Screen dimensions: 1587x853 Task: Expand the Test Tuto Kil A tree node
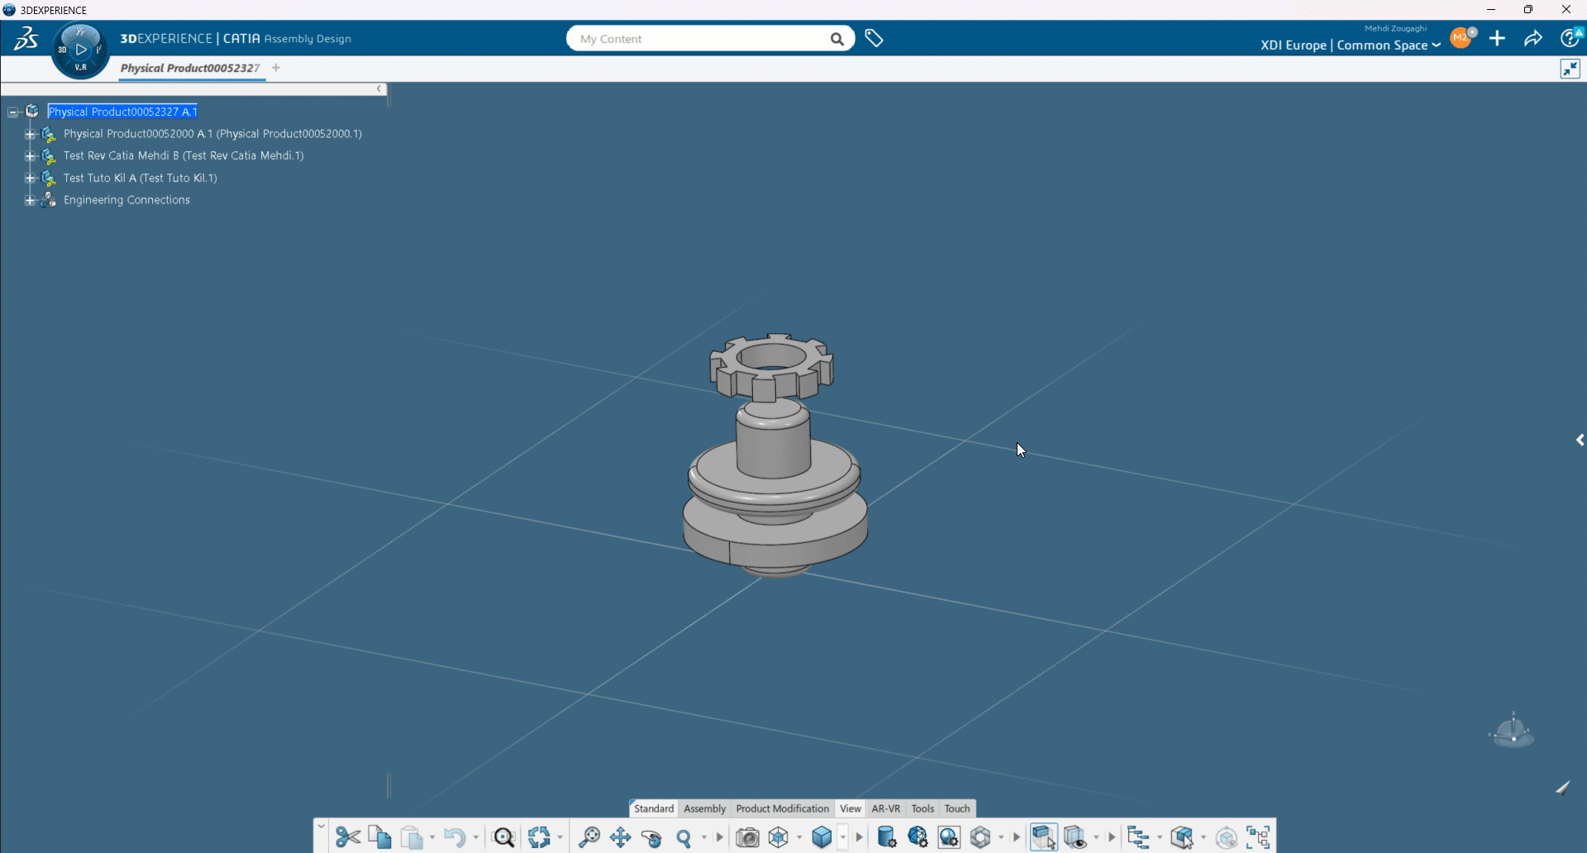click(30, 178)
